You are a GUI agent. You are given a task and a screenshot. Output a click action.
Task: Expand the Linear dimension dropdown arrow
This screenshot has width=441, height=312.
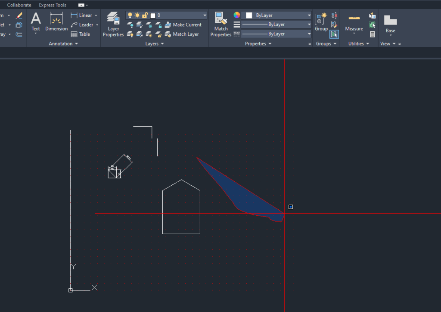[x=96, y=15]
